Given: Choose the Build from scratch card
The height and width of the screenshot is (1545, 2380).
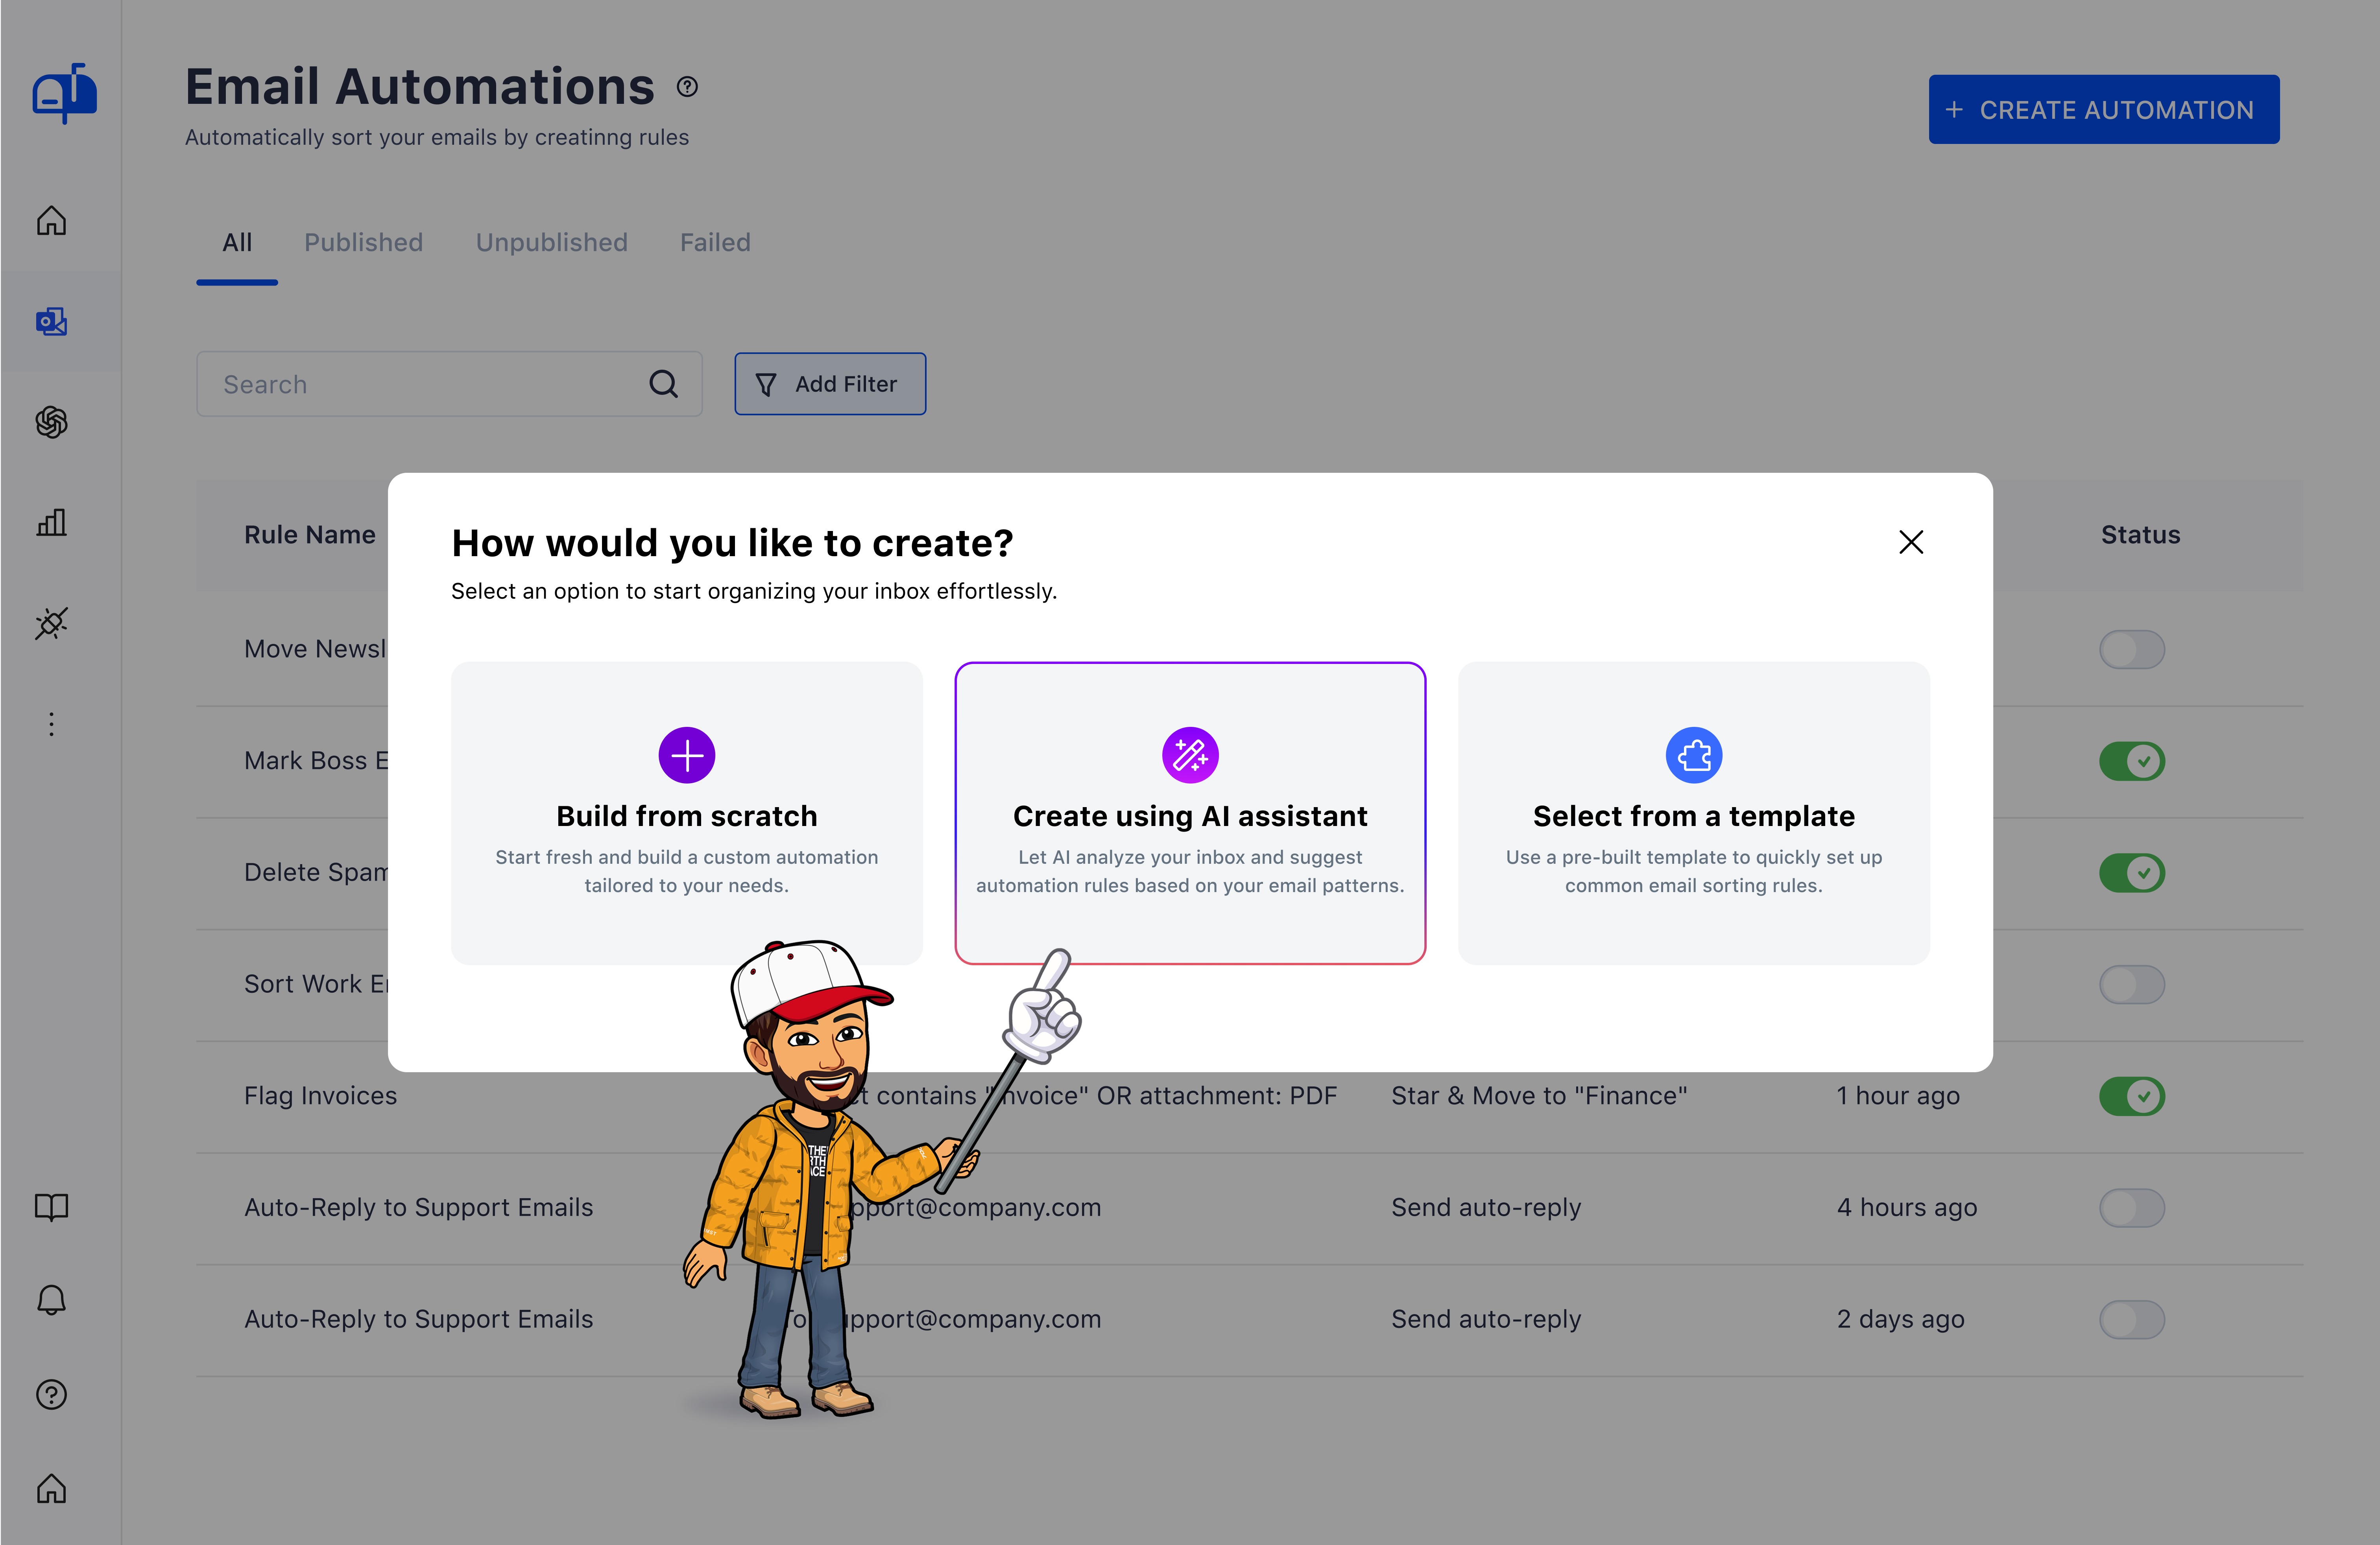Looking at the screenshot, I should [x=687, y=813].
